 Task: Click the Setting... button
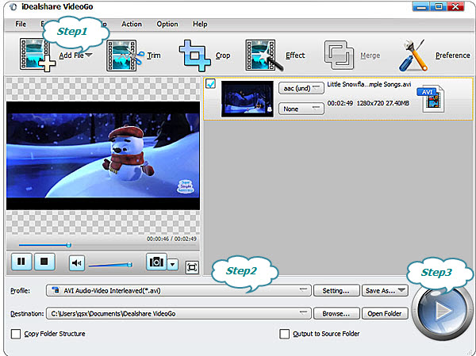(x=336, y=290)
